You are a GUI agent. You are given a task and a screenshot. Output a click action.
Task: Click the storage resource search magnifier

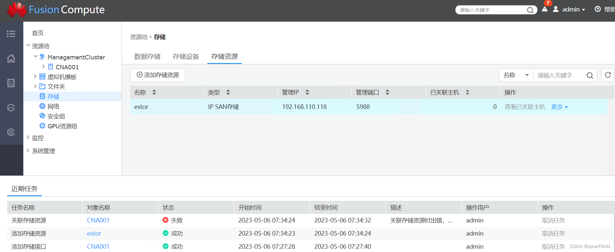click(590, 75)
